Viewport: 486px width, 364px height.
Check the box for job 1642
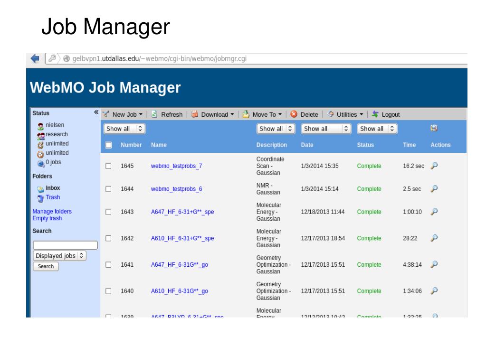tap(108, 238)
